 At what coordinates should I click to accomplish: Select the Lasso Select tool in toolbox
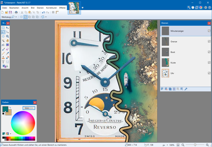pyautogui.click(x=3, y=32)
